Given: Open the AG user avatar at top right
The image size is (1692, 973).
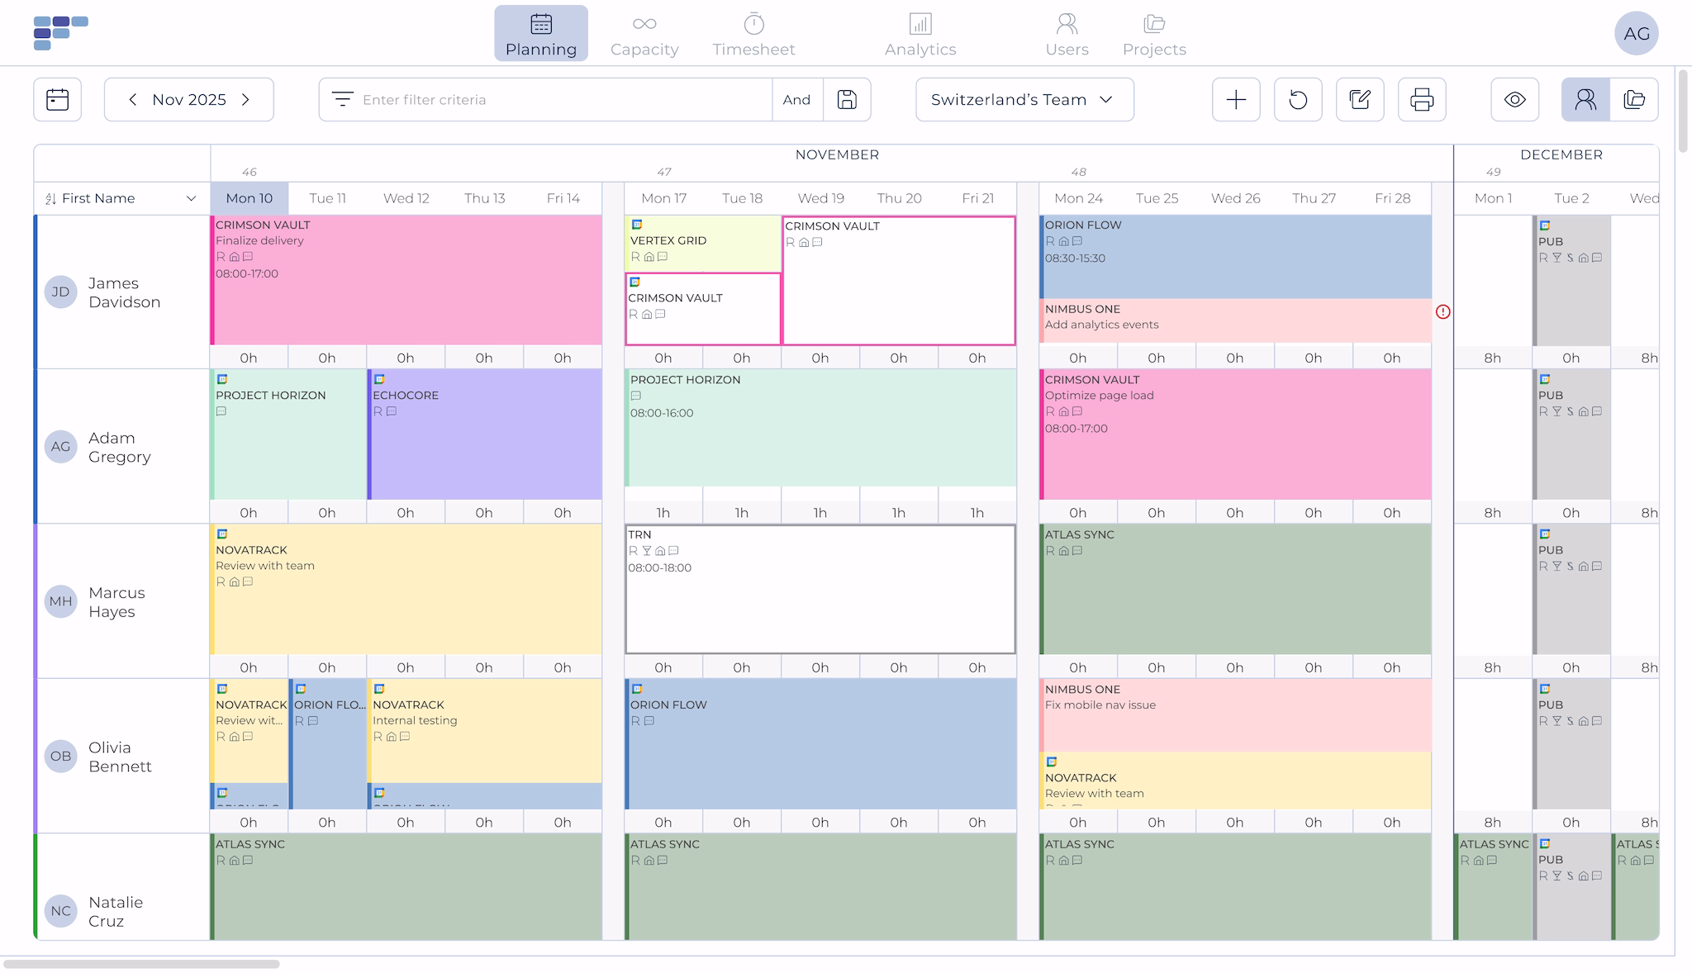Looking at the screenshot, I should (x=1636, y=33).
